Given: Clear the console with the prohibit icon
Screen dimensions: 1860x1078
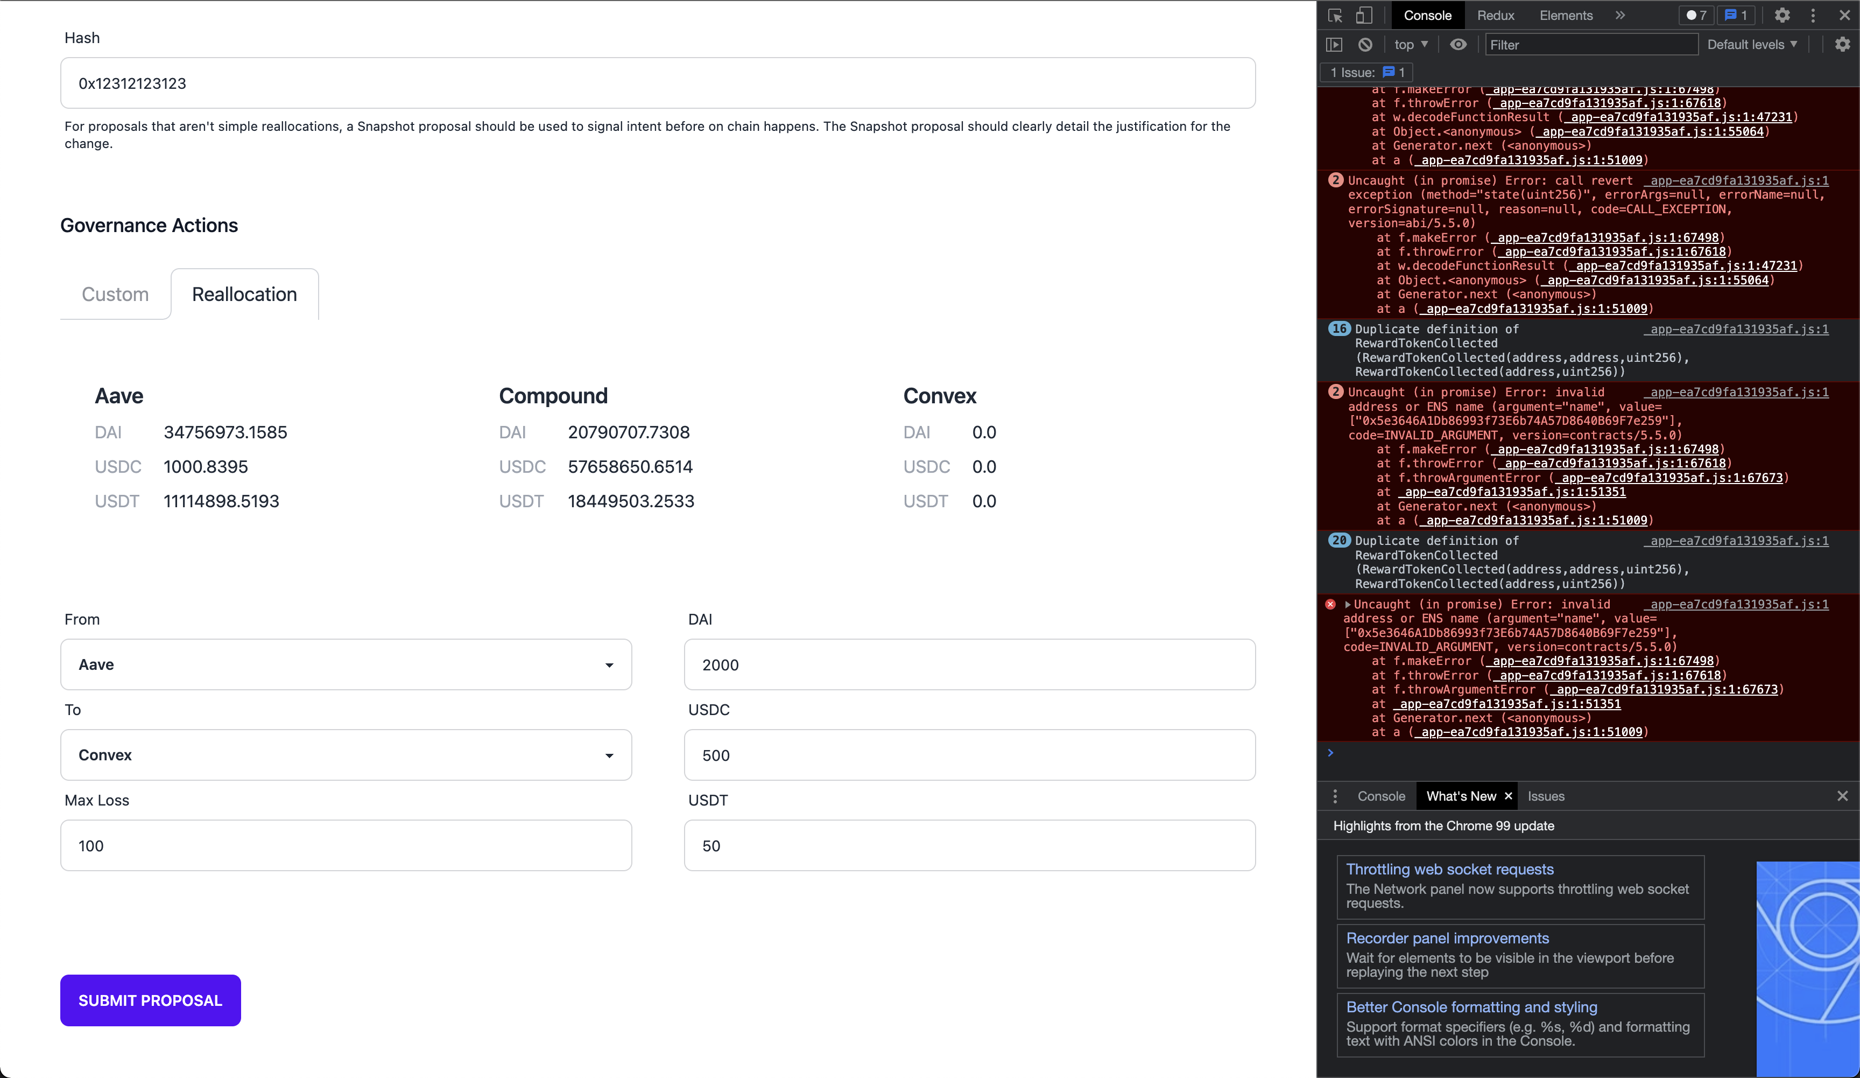Looking at the screenshot, I should tap(1365, 44).
